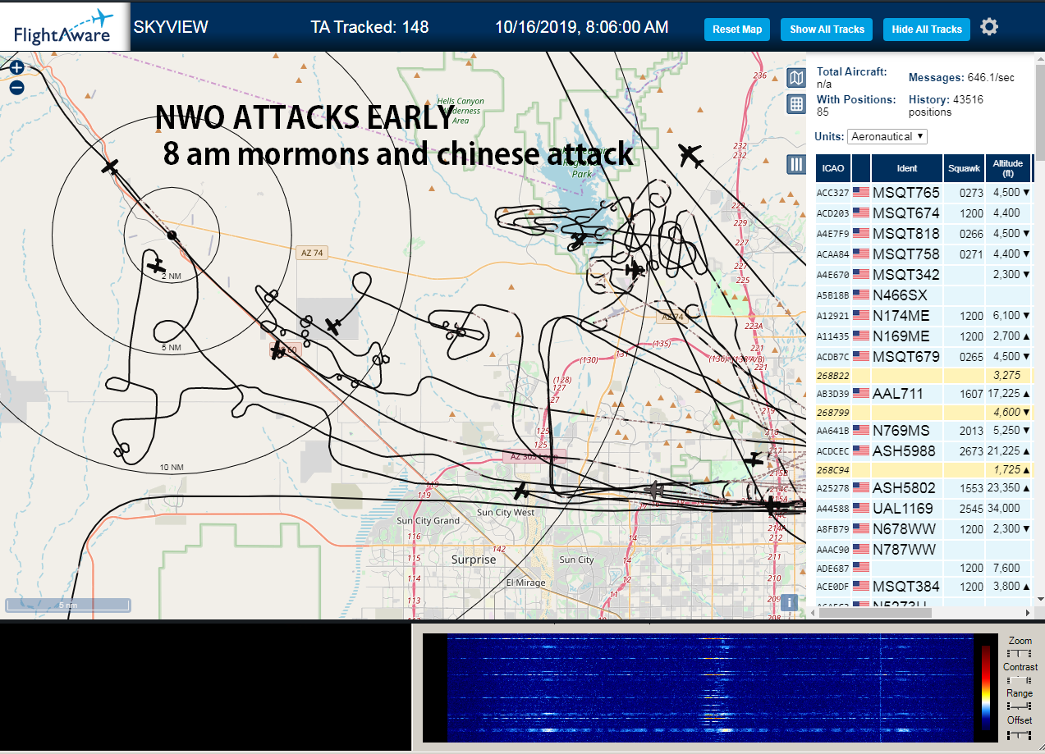The height and width of the screenshot is (754, 1045).
Task: Click the TA Tracked: 148 label
Action: (x=369, y=27)
